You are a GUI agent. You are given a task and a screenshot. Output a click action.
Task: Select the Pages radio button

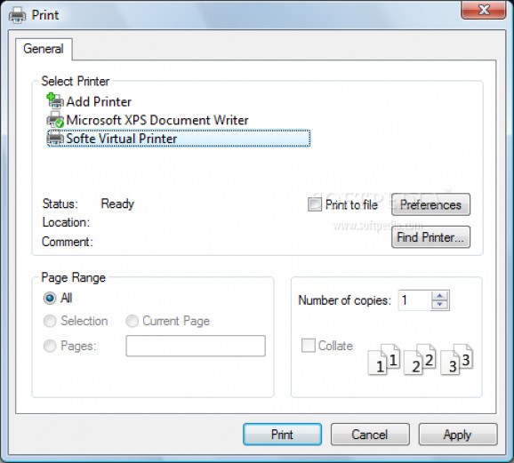pyautogui.click(x=50, y=346)
